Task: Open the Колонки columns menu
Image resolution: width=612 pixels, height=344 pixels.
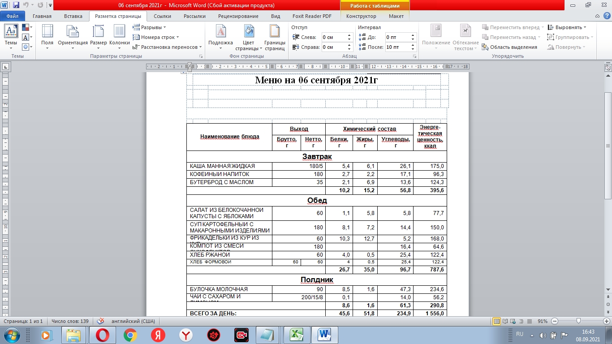Action: (120, 35)
